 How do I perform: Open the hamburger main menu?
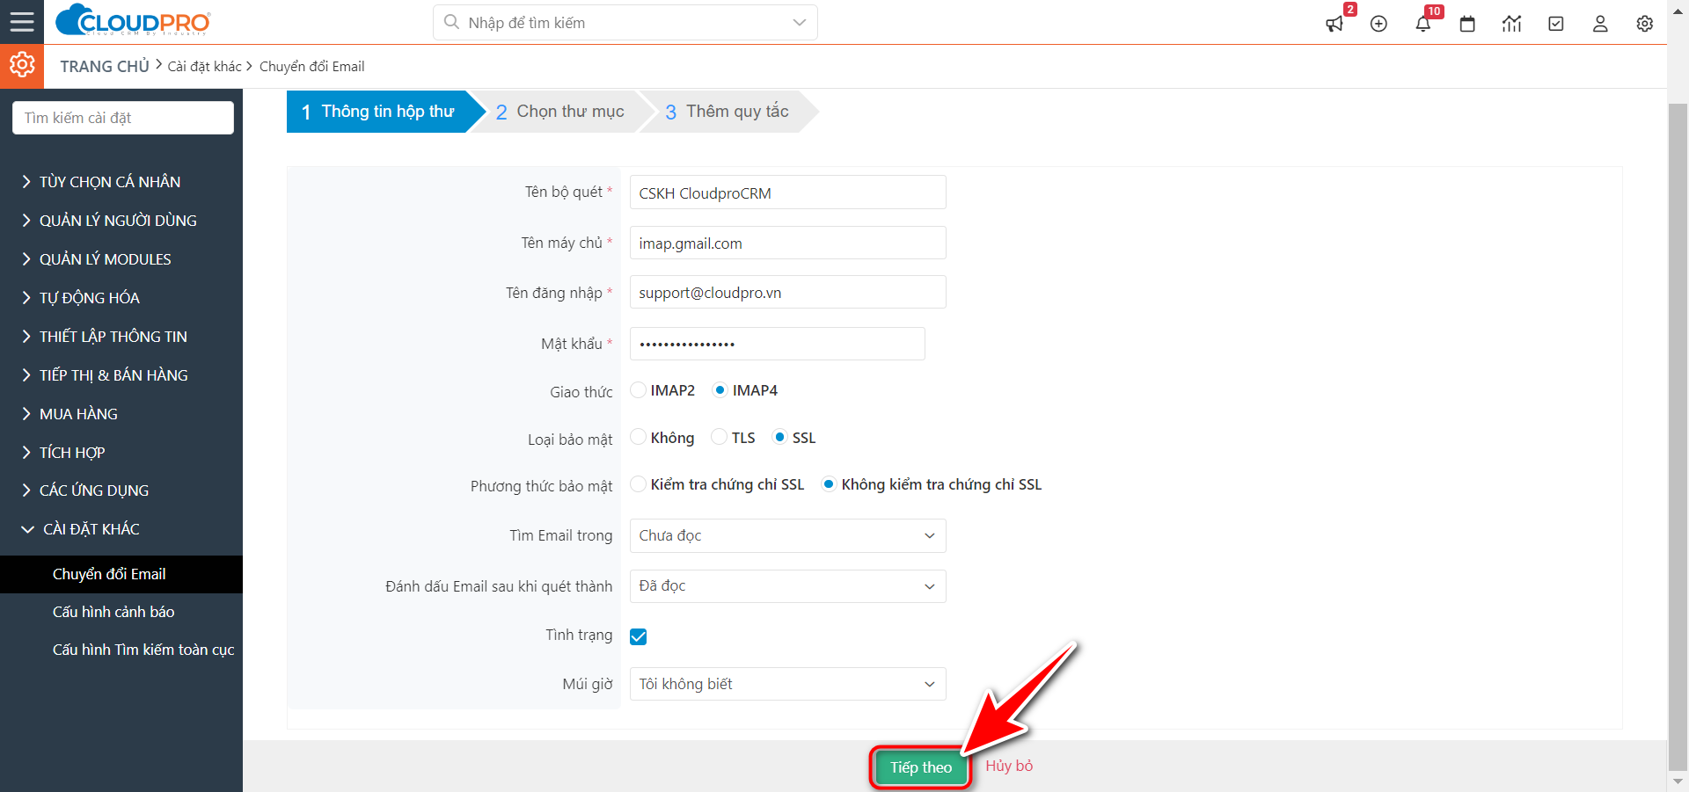[22, 22]
